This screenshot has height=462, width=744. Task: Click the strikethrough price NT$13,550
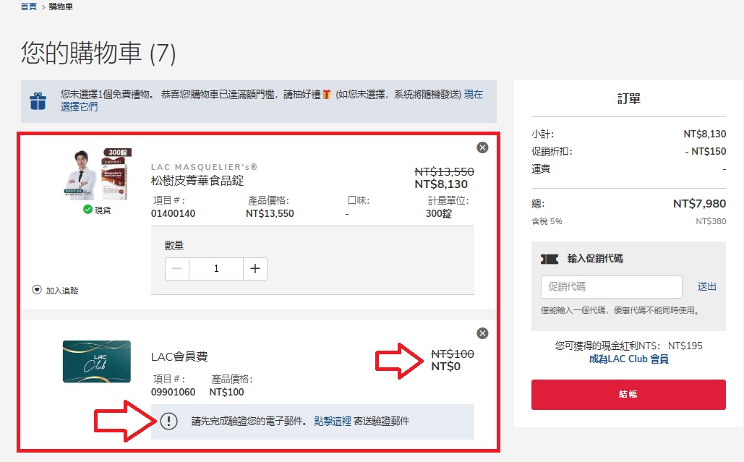pyautogui.click(x=444, y=171)
